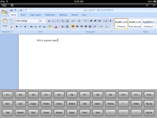Viewport: 157px width, 118px height.
Task: Save document via Quick Access icon
Action: coord(11,10)
